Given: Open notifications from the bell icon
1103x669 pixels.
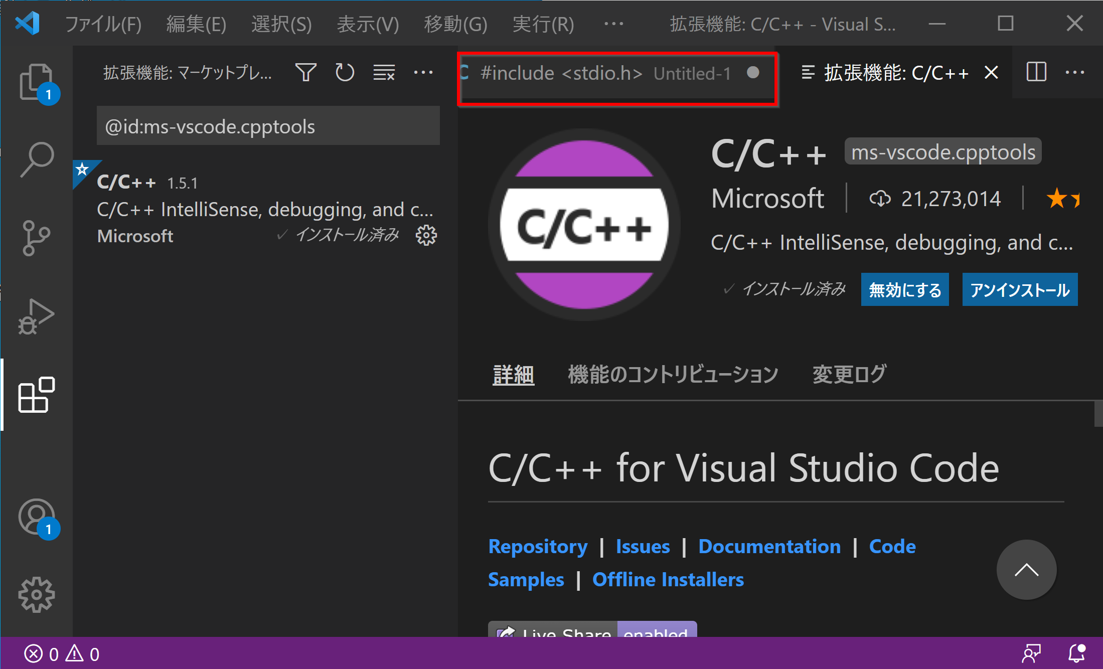Looking at the screenshot, I should pyautogui.click(x=1076, y=653).
